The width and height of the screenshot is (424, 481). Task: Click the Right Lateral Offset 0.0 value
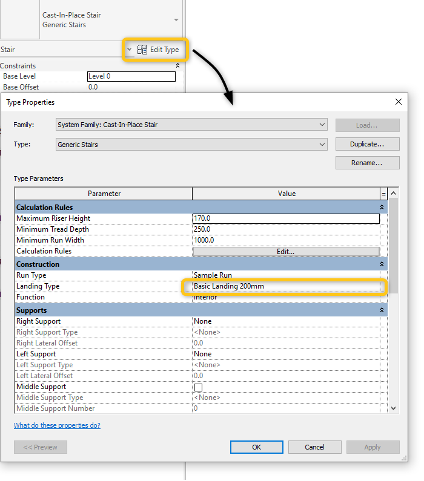tap(286, 343)
